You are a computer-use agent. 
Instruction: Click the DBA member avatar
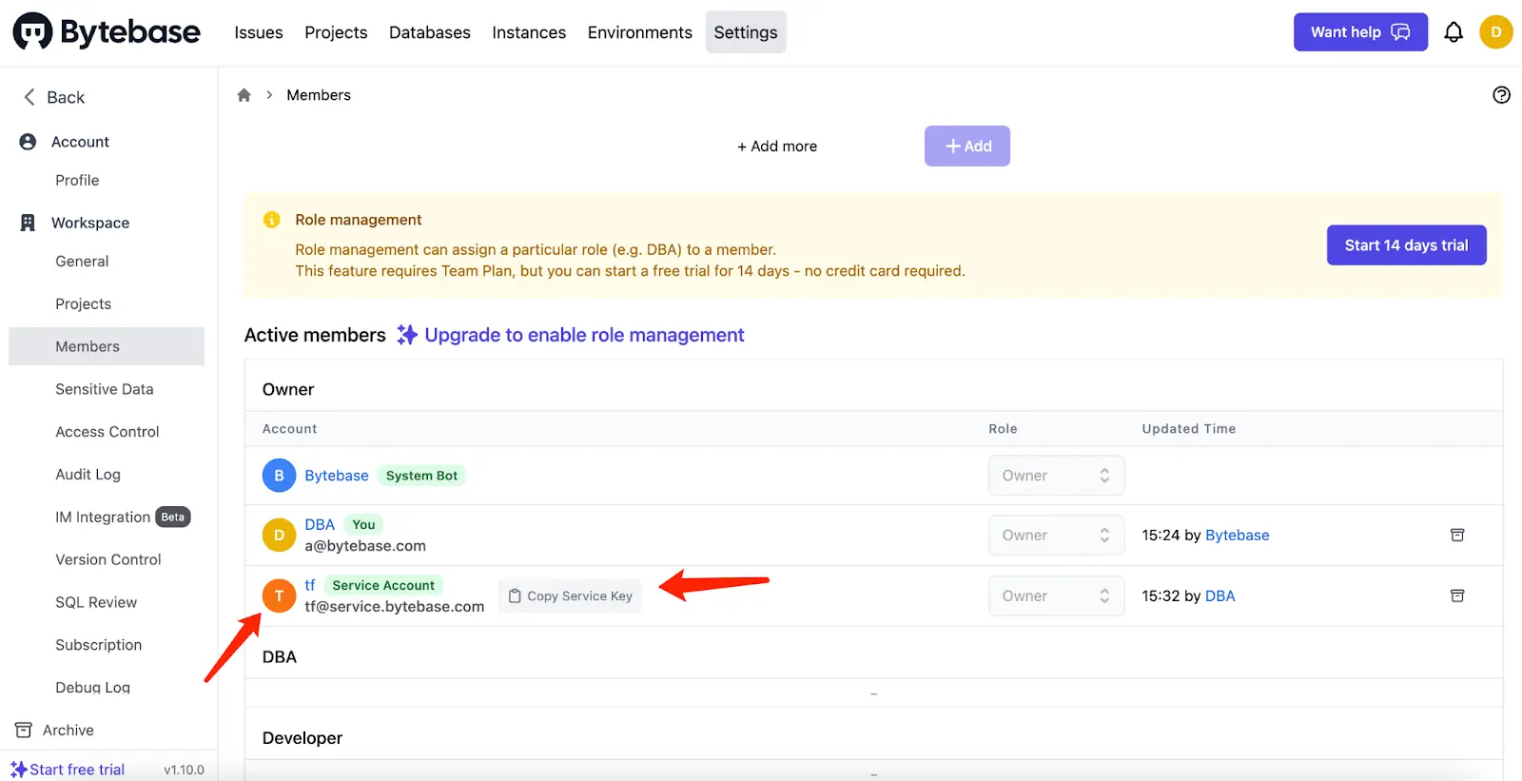pos(279,535)
